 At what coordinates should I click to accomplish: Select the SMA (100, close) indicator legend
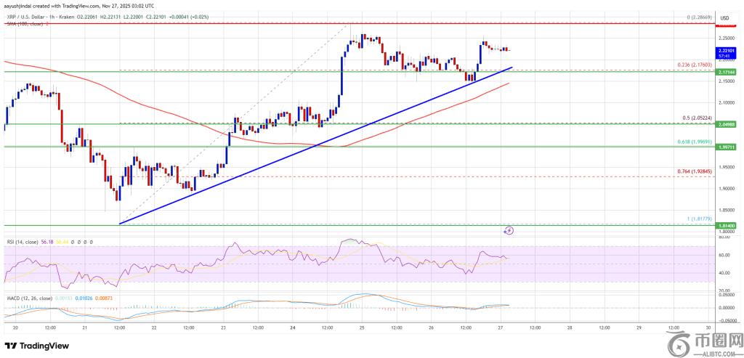(24, 23)
